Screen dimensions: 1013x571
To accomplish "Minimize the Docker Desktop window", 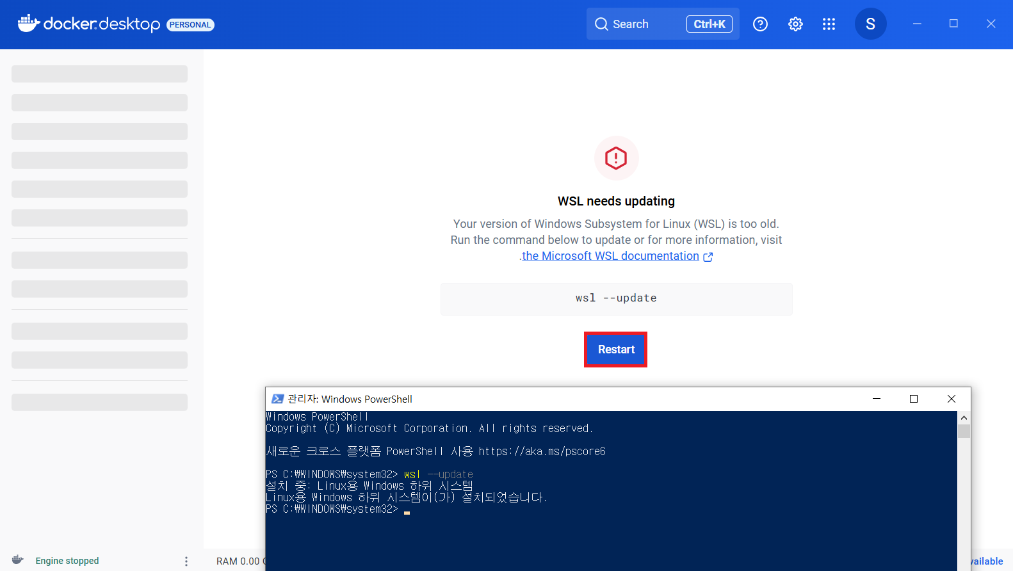I will pos(917,24).
